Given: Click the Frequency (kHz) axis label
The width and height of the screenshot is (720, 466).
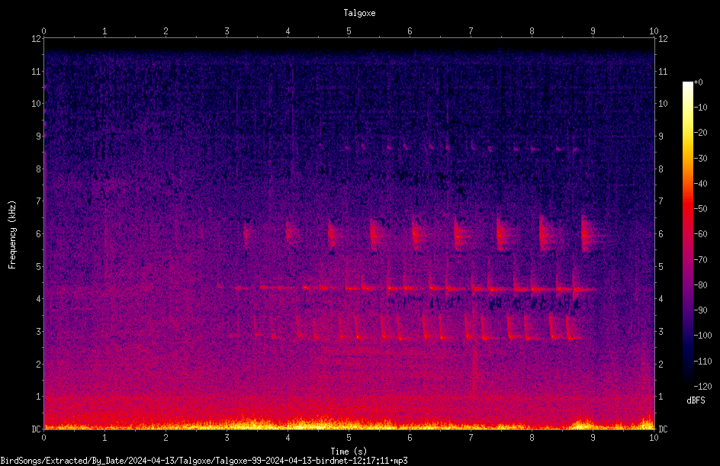Looking at the screenshot, I should click(x=12, y=235).
